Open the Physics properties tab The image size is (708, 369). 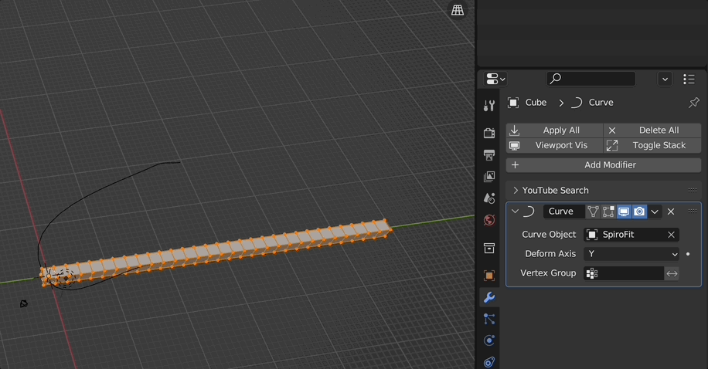pyautogui.click(x=489, y=340)
